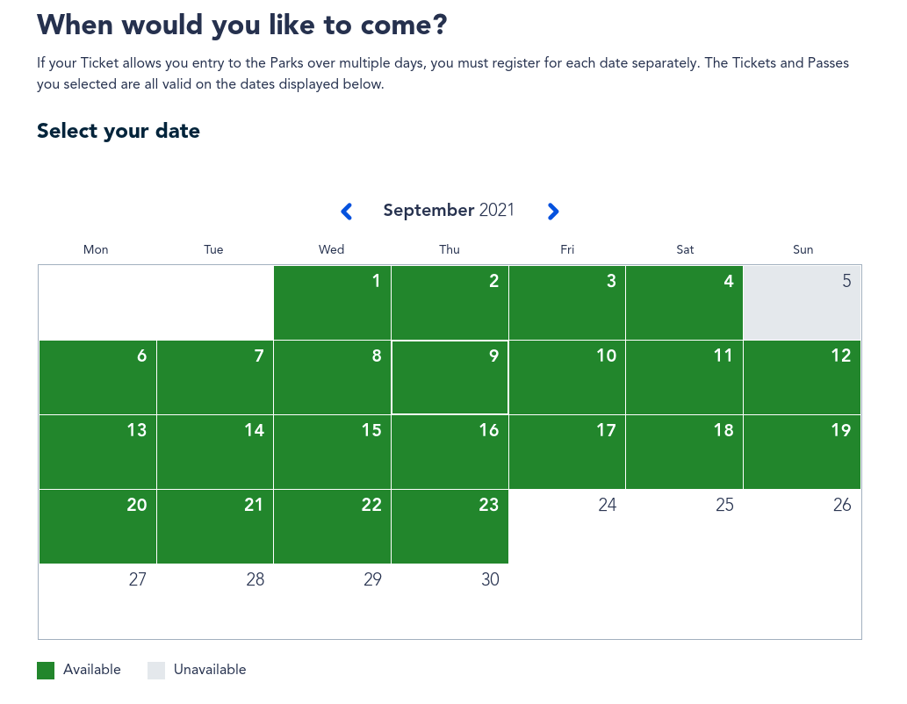Select Saturday September 4
Viewport: 907px width, 704px height.
tap(685, 303)
